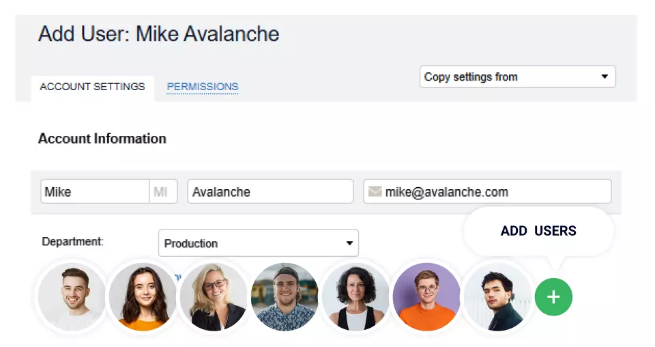The height and width of the screenshot is (347, 655).
Task: Select the woman in orange top avatar
Action: click(x=142, y=297)
